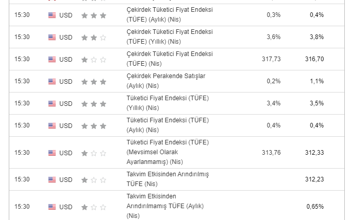Open the Çekirdek Perakende Satışlar (Aylık) event

(x=165, y=81)
